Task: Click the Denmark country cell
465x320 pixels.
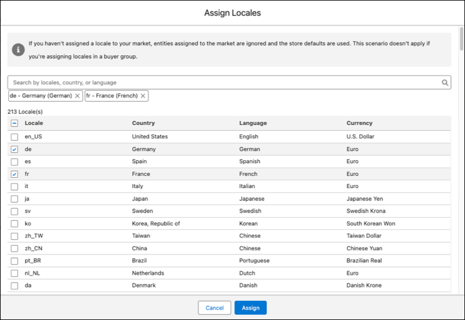Action: 144,285
